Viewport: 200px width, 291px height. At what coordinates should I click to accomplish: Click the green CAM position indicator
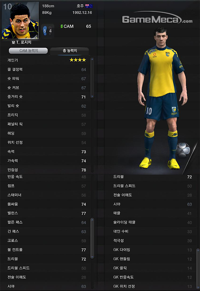pyautogui.click(x=62, y=26)
